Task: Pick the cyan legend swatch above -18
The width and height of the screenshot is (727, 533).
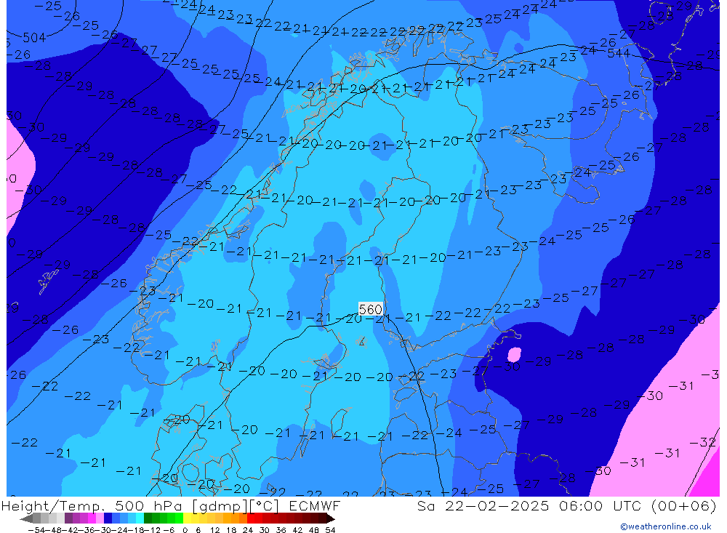Action: click(x=140, y=519)
